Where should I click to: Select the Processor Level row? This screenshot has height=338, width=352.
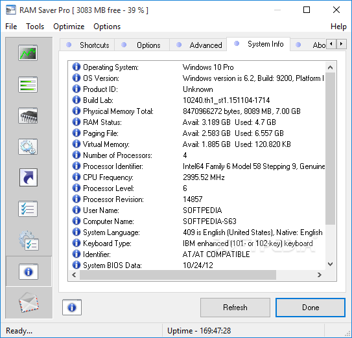[x=197, y=188]
